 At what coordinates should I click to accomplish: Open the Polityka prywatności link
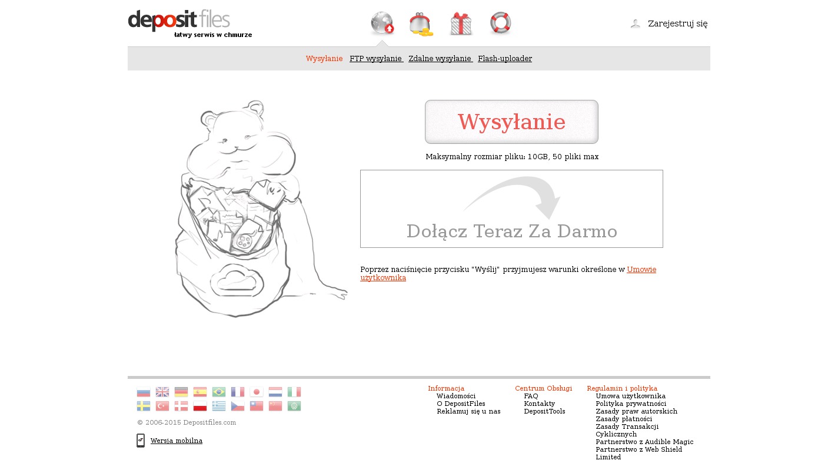[631, 404]
